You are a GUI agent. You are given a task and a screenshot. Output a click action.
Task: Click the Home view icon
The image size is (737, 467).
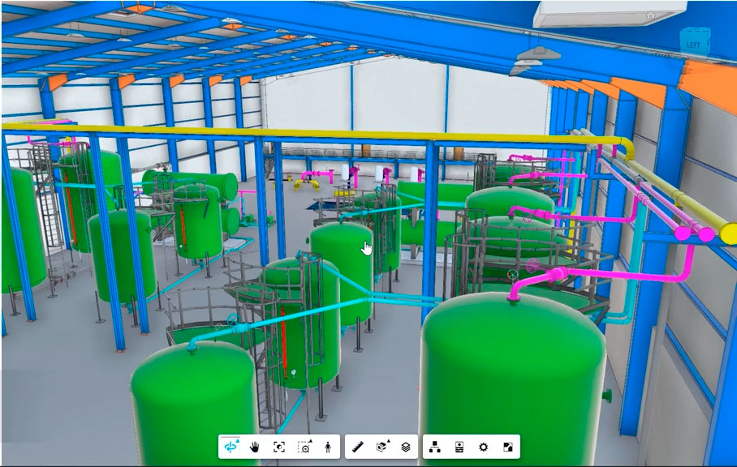pyautogui.click(x=650, y=15)
